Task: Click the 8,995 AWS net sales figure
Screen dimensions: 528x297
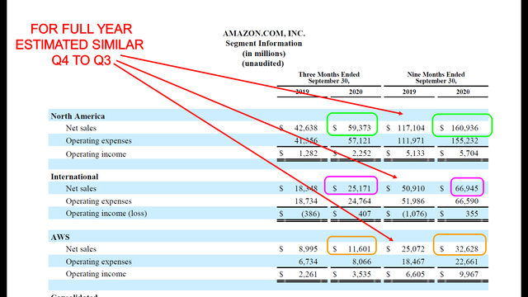Action: tap(308, 249)
